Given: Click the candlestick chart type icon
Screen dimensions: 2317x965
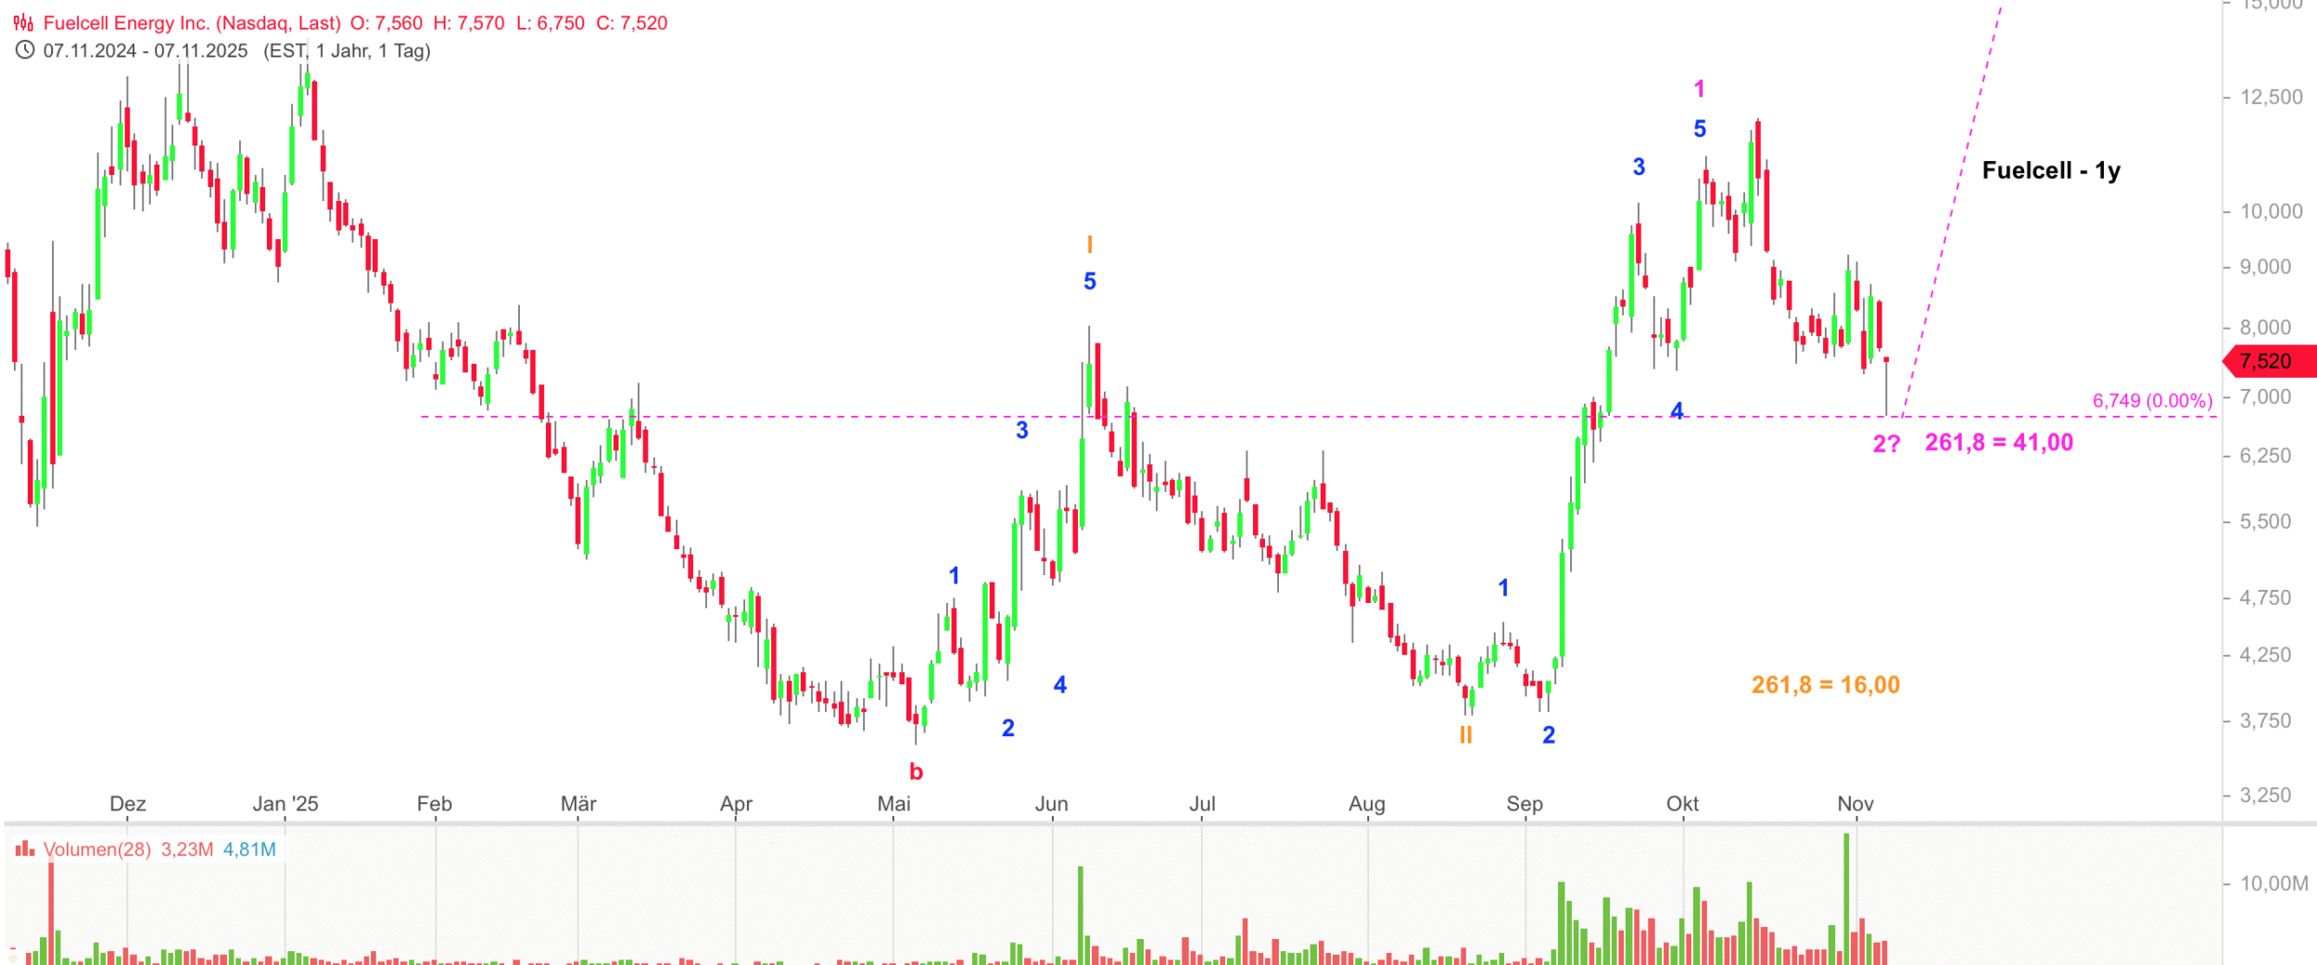Looking at the screenshot, I should click(23, 23).
